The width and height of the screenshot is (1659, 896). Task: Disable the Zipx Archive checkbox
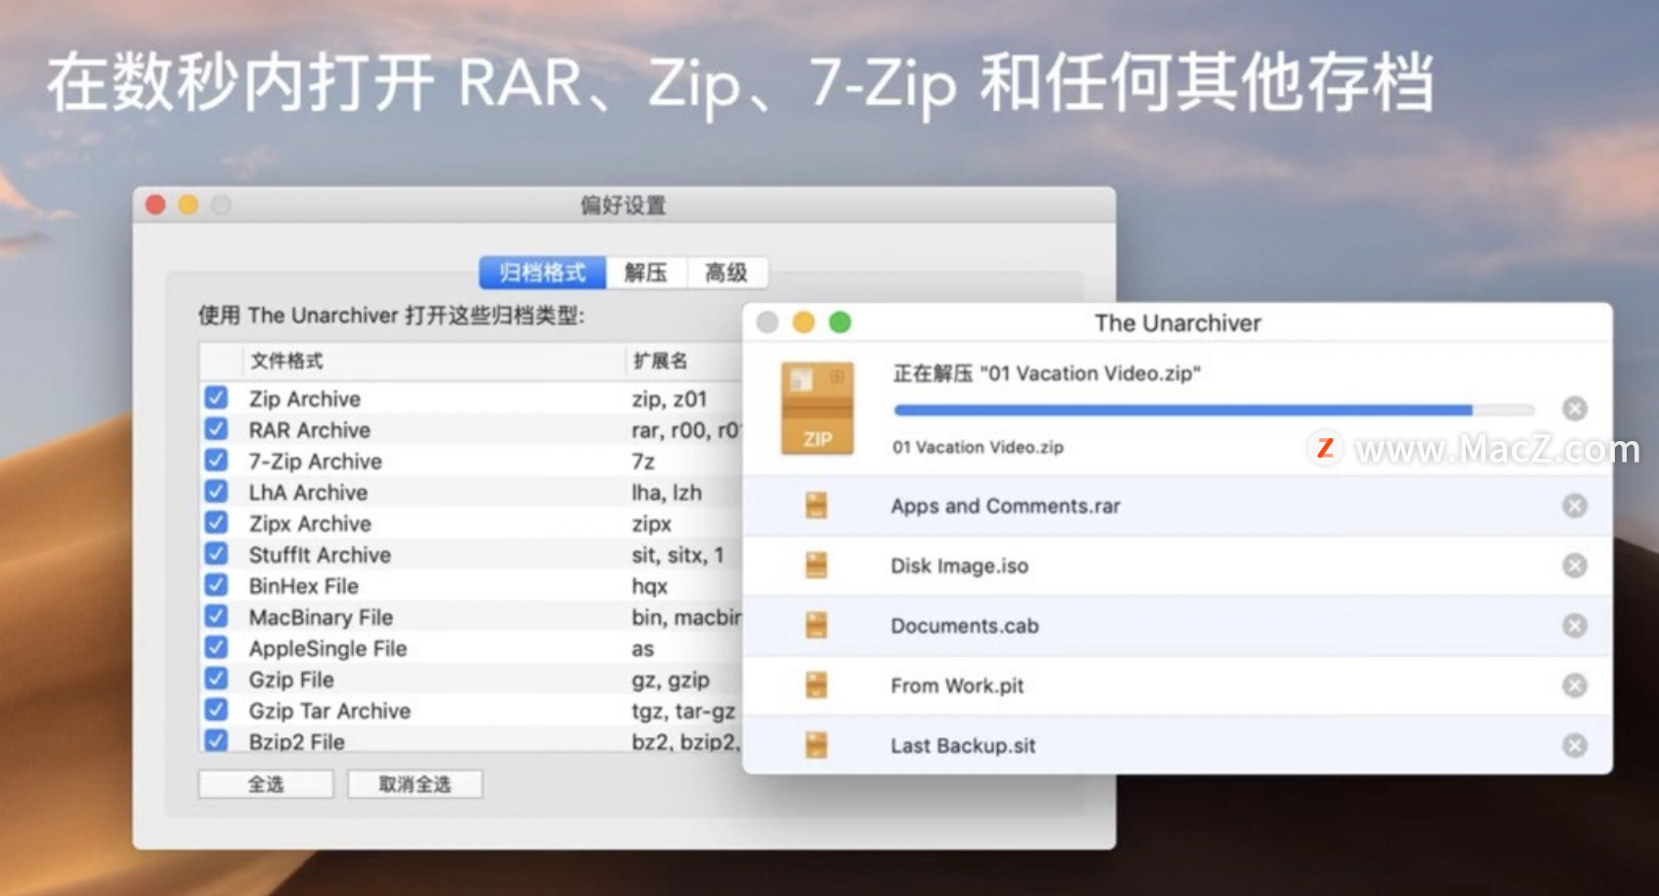[216, 523]
